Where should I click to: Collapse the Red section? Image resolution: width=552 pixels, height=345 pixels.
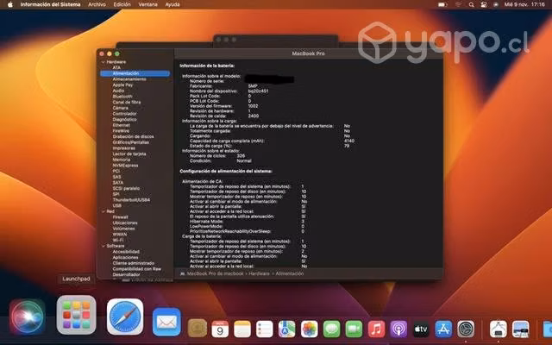click(x=103, y=211)
